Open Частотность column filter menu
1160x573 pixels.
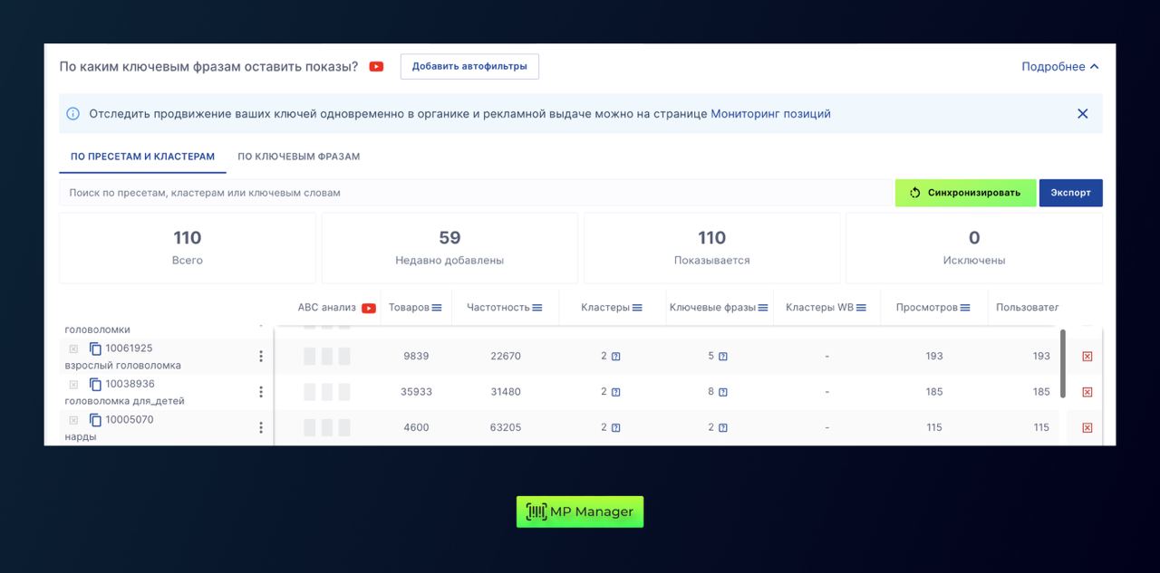(x=537, y=308)
